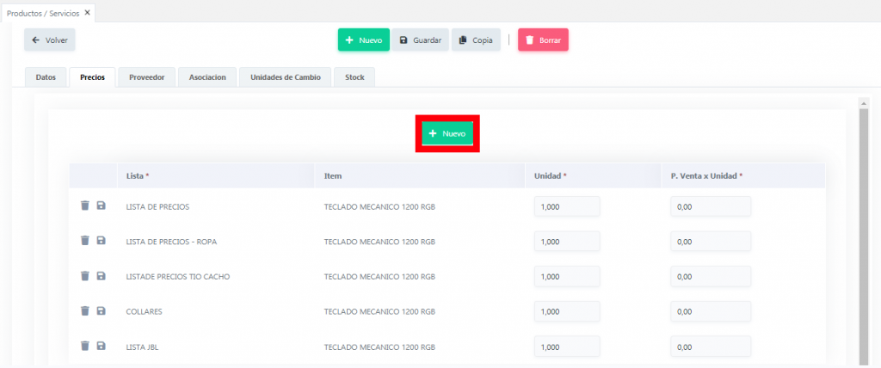881x368 pixels.
Task: Save the COLLARES row with disk icon
Action: point(102,310)
